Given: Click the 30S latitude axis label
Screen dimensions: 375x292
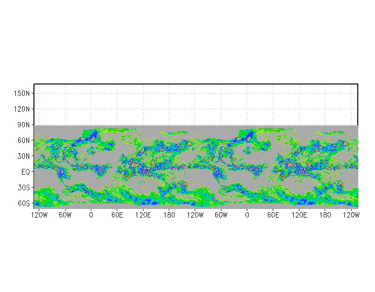Looking at the screenshot, I should tap(24, 188).
